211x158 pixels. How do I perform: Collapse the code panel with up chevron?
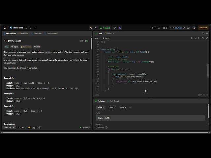point(207,34)
